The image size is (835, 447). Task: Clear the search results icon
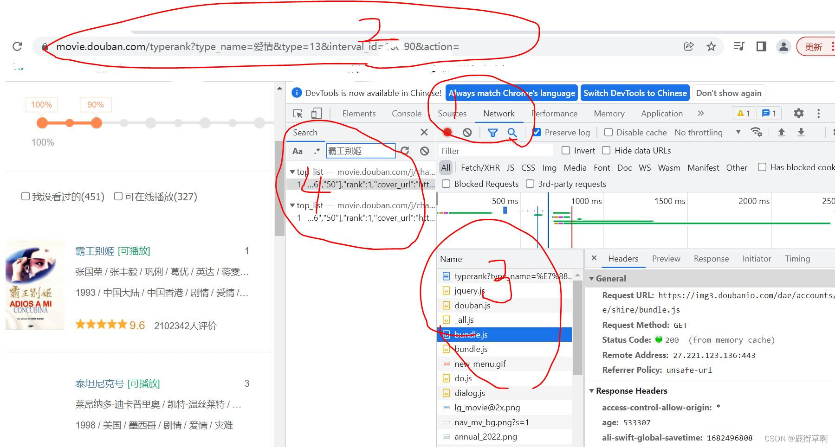click(x=425, y=151)
